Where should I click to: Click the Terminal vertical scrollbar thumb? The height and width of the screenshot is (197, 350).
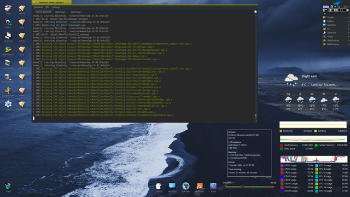[255, 115]
